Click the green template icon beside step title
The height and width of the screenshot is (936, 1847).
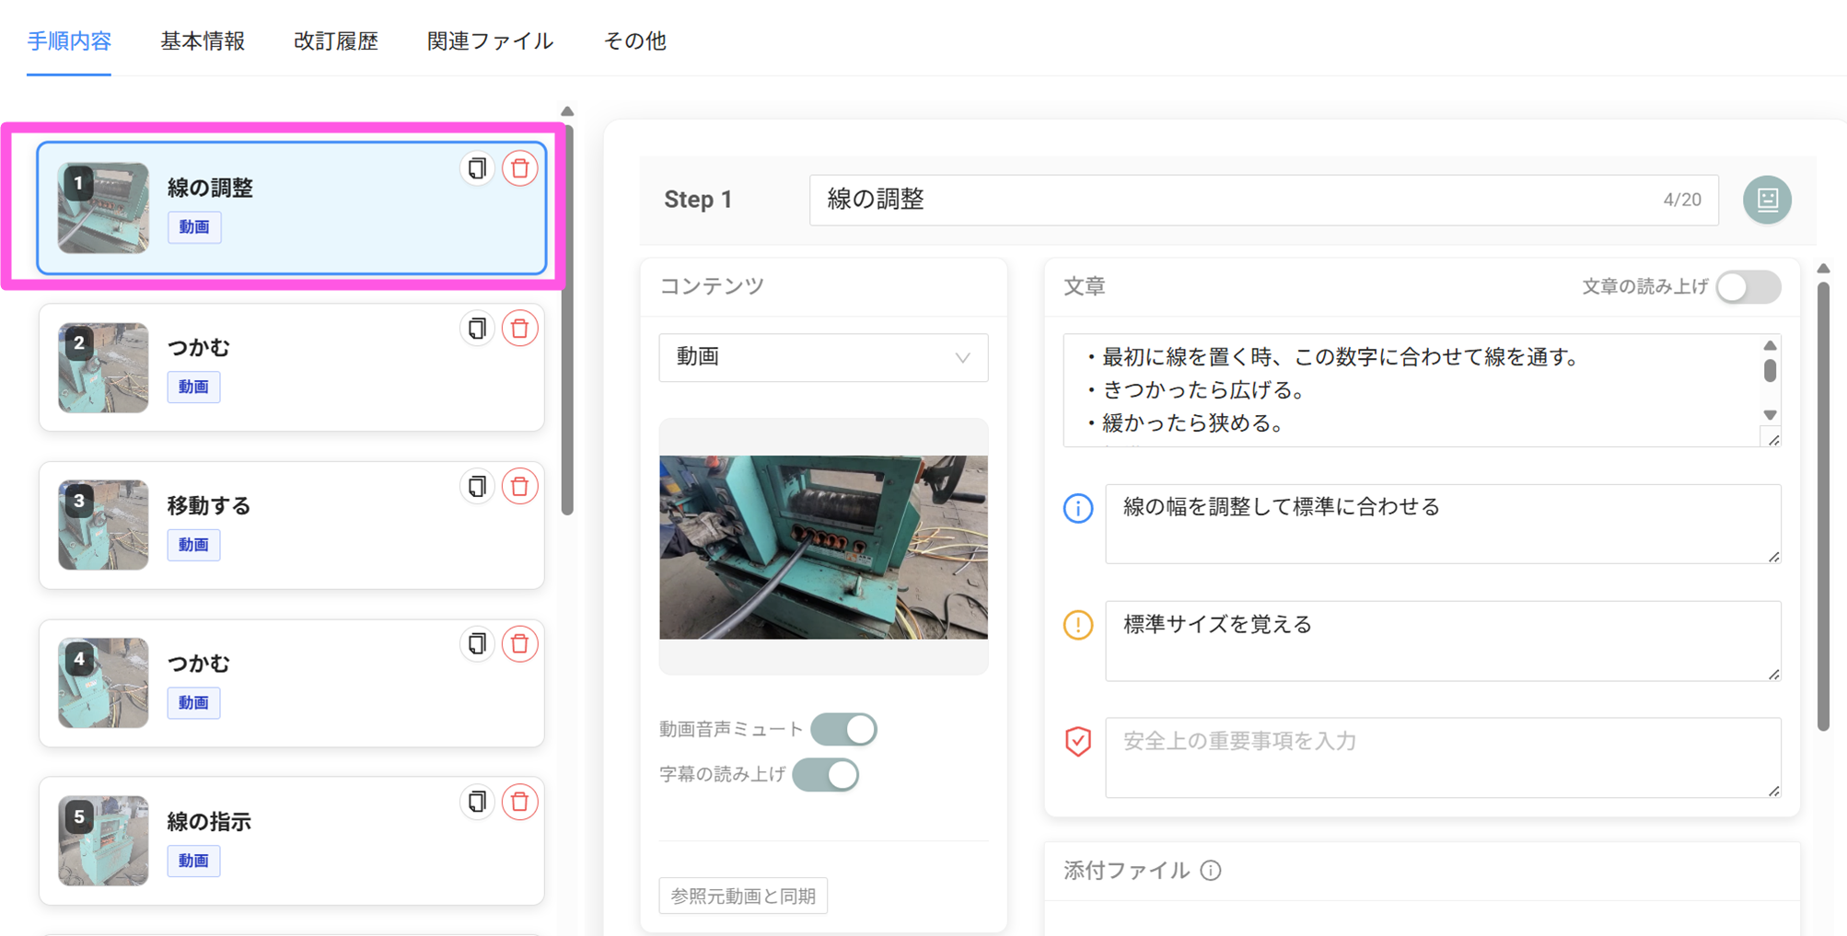[x=1766, y=200]
